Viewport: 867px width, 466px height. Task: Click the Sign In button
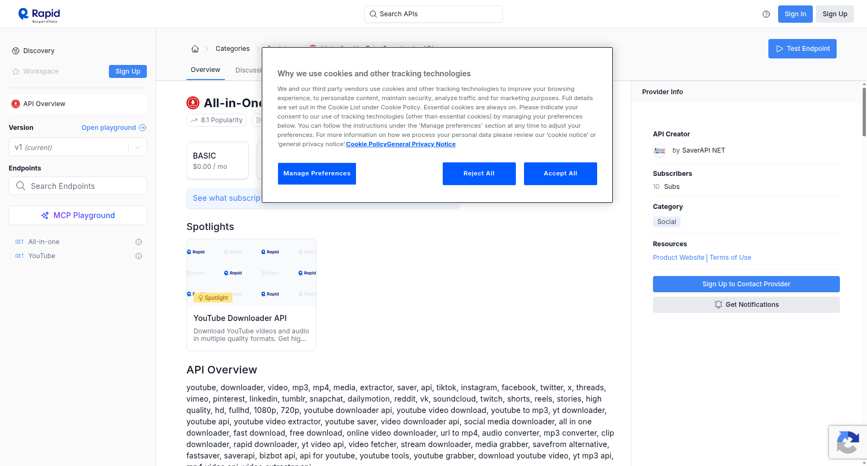click(x=795, y=14)
